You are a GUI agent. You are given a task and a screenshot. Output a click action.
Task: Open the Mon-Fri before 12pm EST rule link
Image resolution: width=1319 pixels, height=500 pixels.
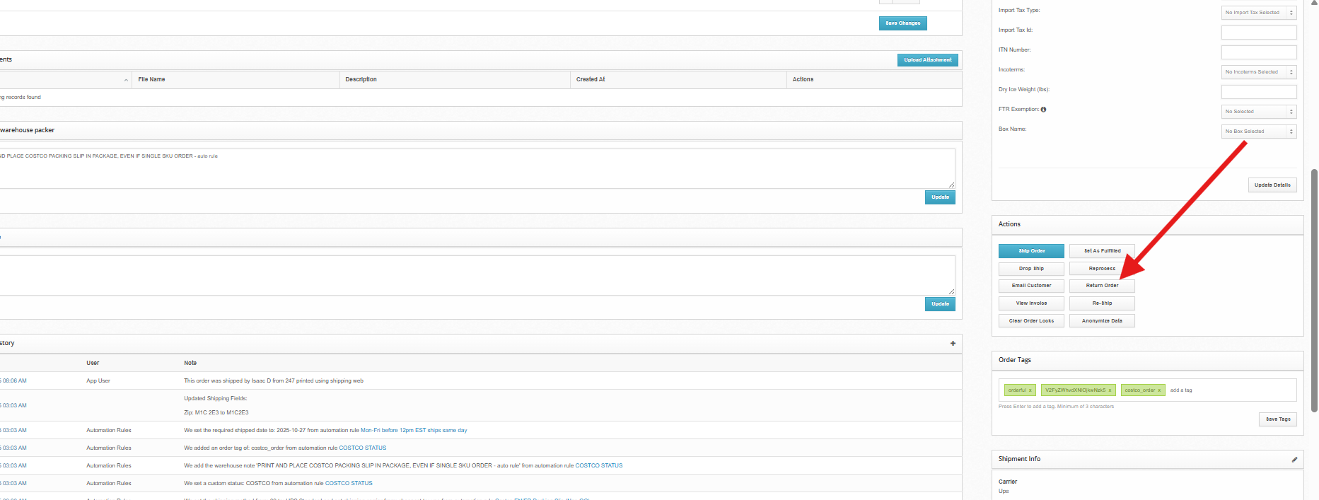click(x=414, y=431)
